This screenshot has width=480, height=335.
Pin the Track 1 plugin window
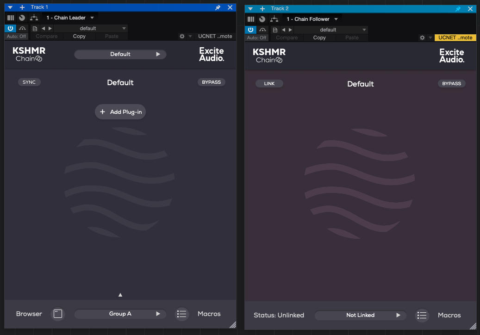tap(218, 7)
